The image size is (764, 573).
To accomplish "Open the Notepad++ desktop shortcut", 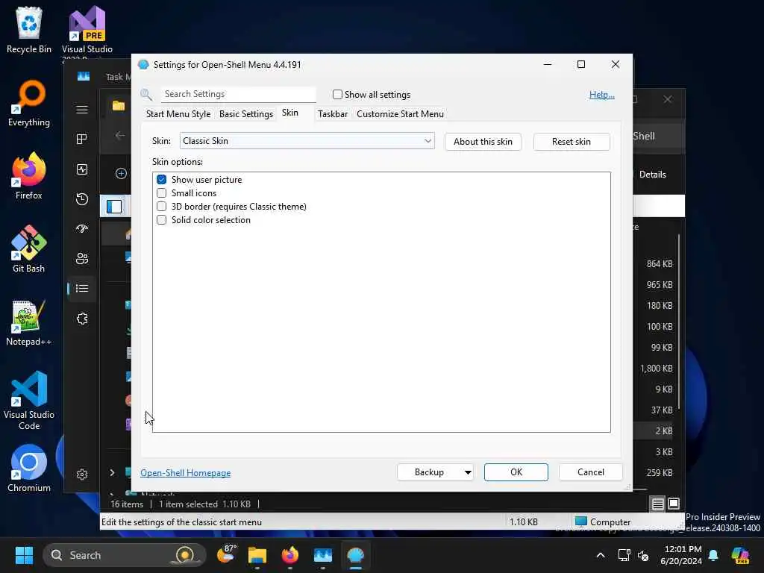I will click(29, 322).
